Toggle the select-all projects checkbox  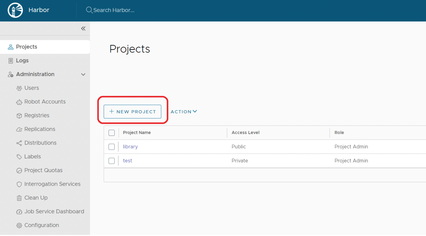112,133
